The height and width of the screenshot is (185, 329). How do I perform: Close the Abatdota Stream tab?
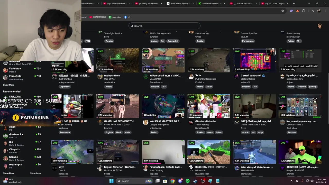click(x=225, y=4)
